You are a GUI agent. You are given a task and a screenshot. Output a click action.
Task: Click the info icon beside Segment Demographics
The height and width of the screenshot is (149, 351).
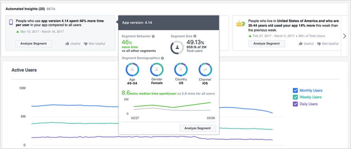click(162, 58)
